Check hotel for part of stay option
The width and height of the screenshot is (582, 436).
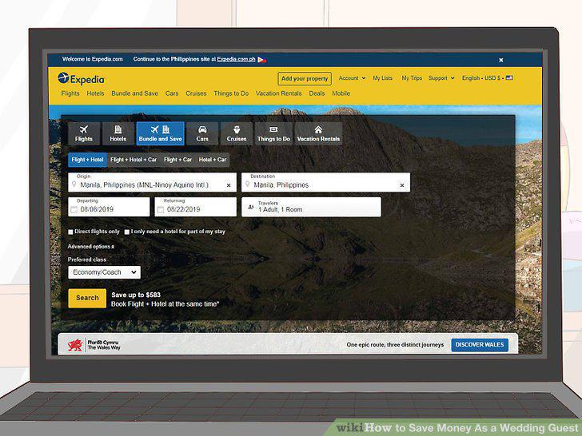tap(127, 232)
